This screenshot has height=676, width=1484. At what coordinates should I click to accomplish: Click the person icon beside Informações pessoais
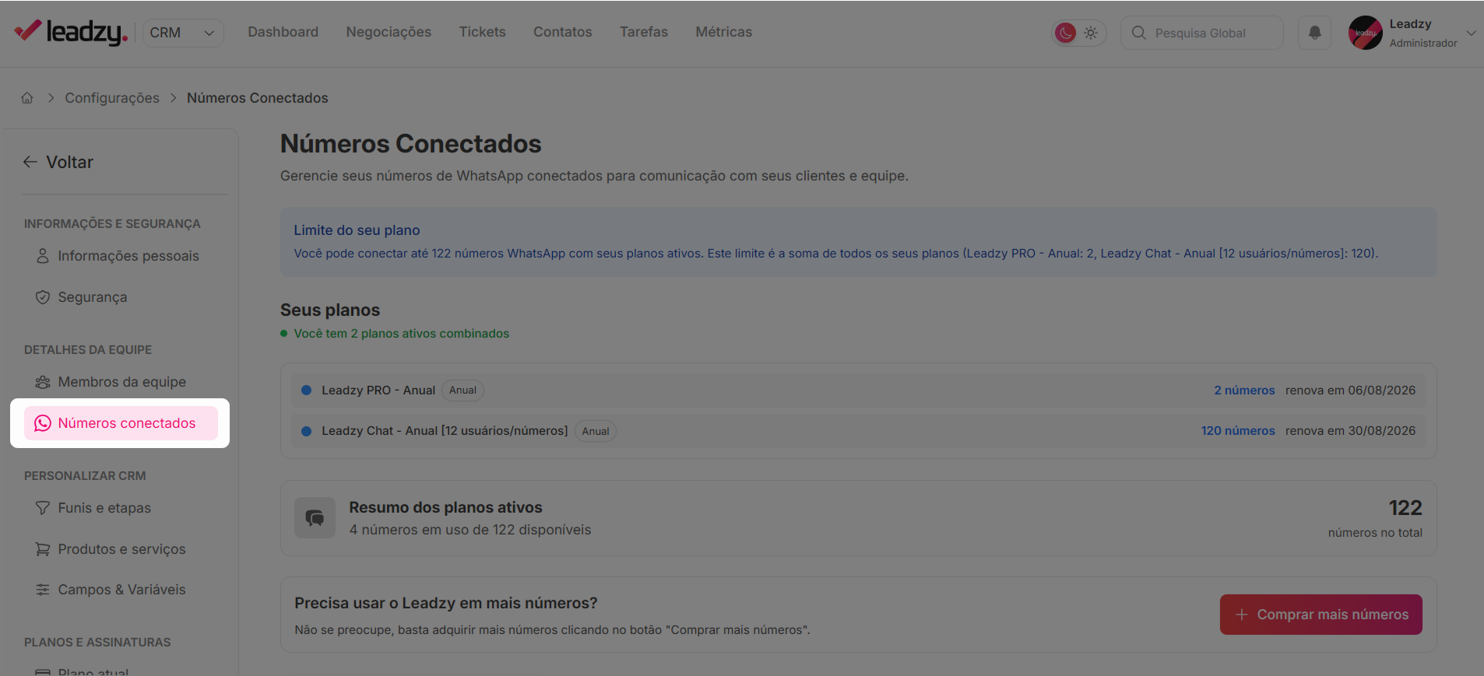(43, 256)
